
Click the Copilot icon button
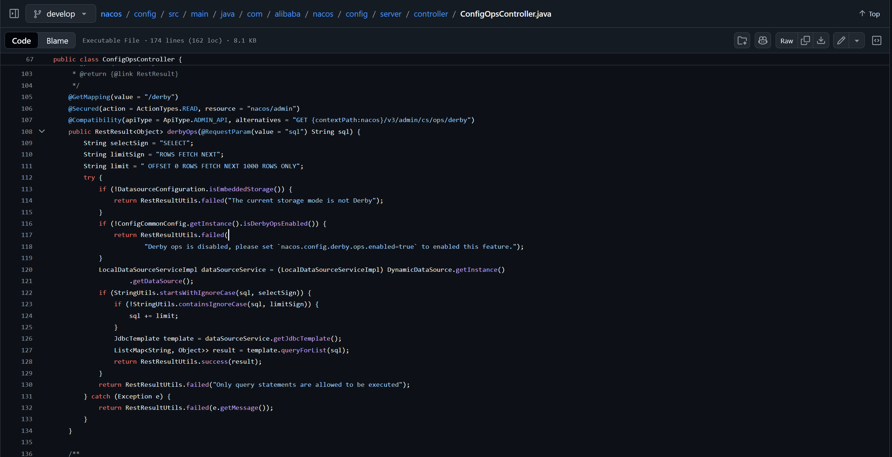click(x=762, y=41)
